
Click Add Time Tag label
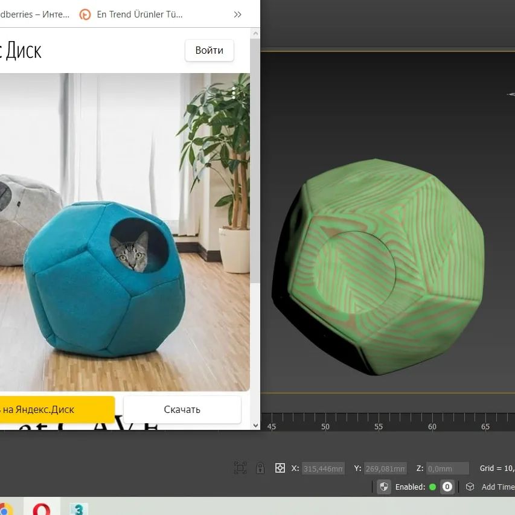(498, 487)
